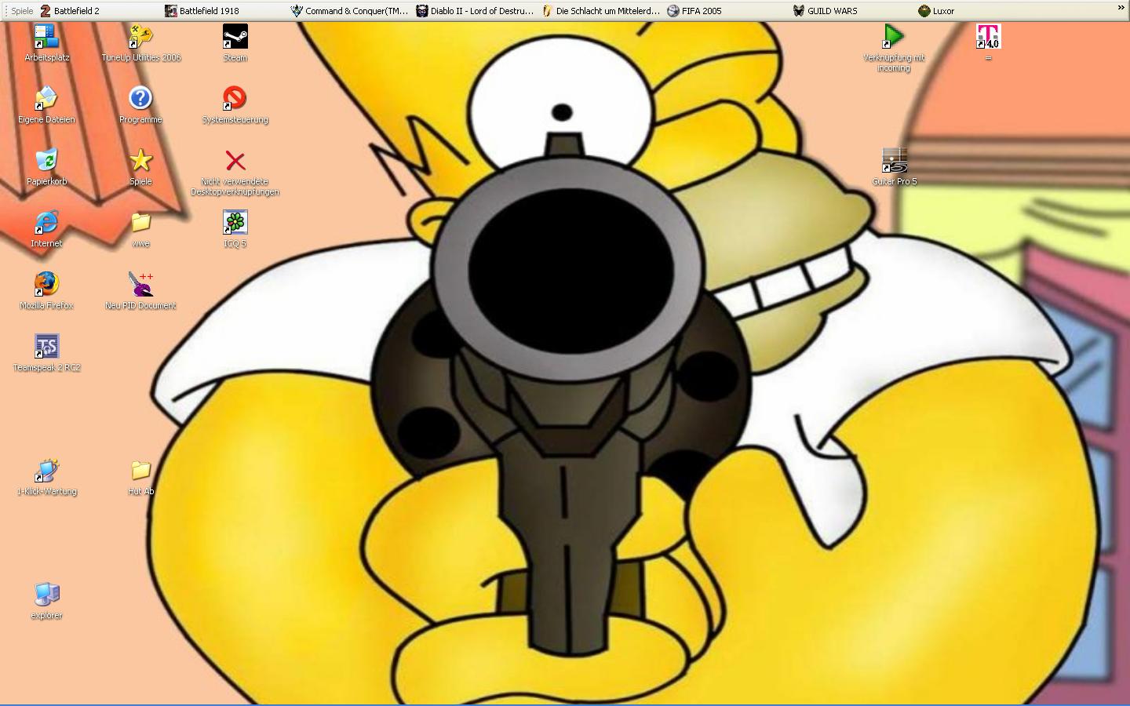Viewport: 1130px width, 706px height.
Task: Launch Diablo II Lord of Destruction
Action: coord(475,11)
